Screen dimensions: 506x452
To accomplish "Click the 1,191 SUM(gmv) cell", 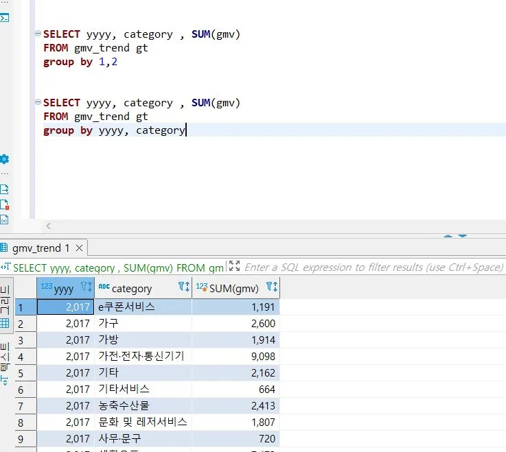I will [236, 307].
